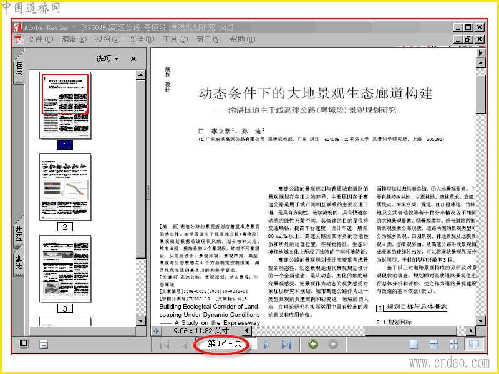Switch to 附件 side tab
The image size is (499, 374).
tap(19, 234)
